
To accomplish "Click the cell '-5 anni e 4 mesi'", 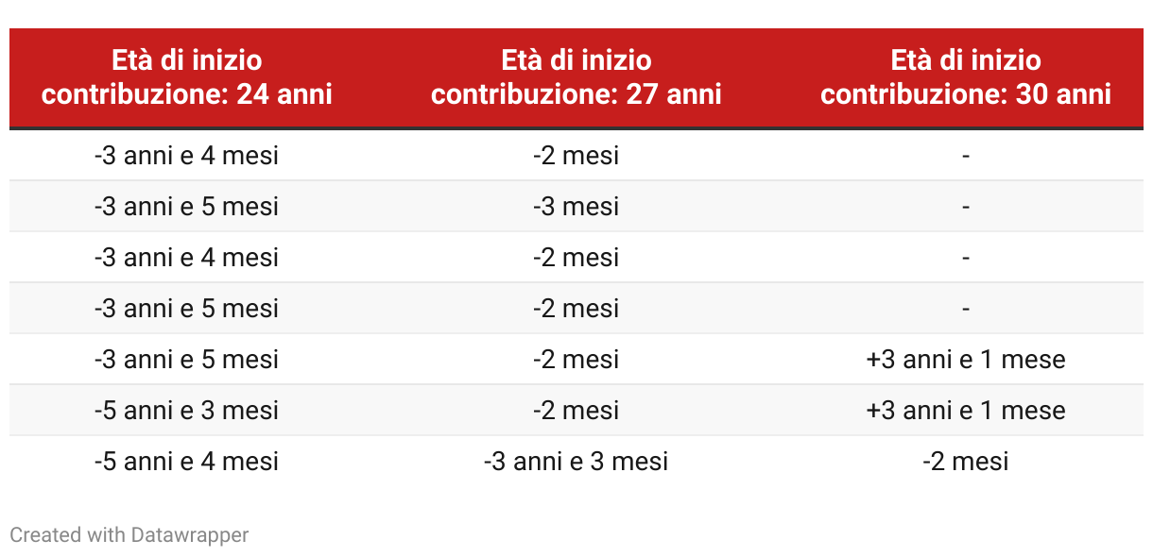I will point(187,461).
